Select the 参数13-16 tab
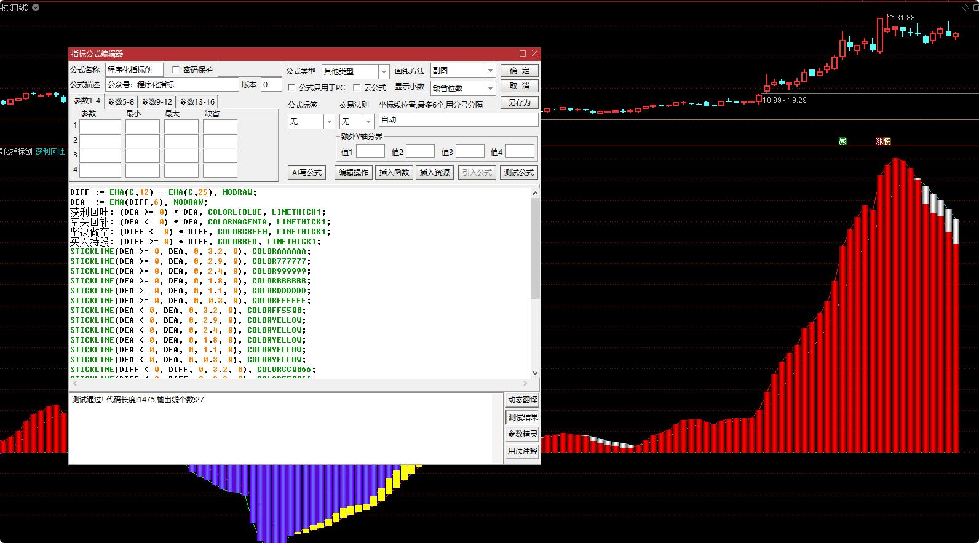979x543 pixels. click(197, 101)
